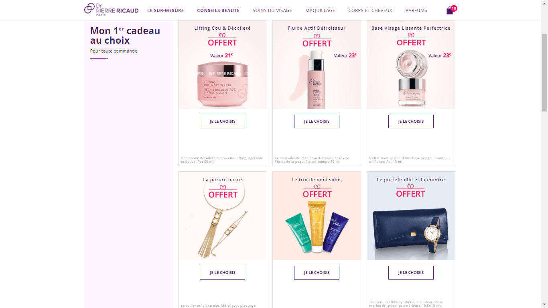Choose the Lifting Cou & Décolleté gift
The height and width of the screenshot is (308, 548).
222,122
